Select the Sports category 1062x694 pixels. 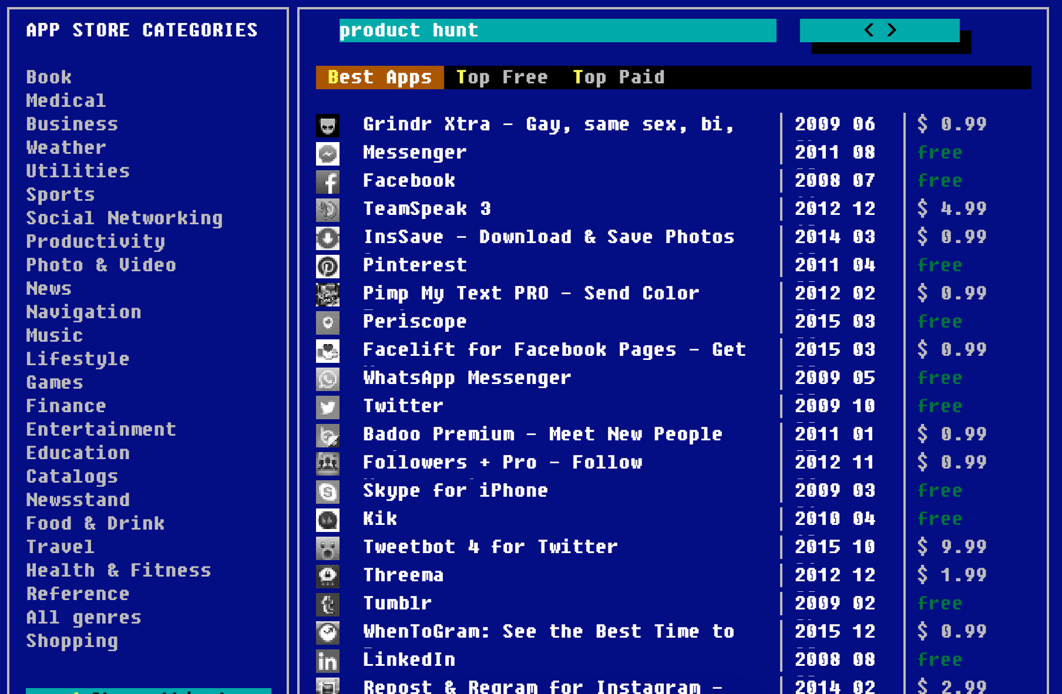(x=61, y=194)
